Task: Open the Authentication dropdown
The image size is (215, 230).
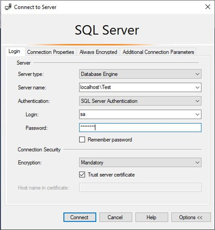Action: click(140, 101)
